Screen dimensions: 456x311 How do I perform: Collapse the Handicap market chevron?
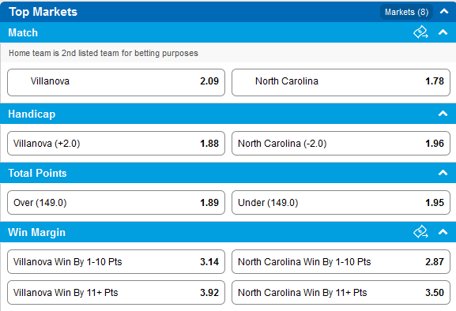click(443, 114)
